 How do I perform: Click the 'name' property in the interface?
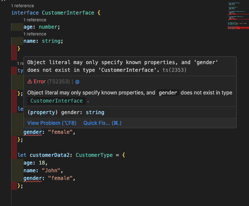pos(29,41)
